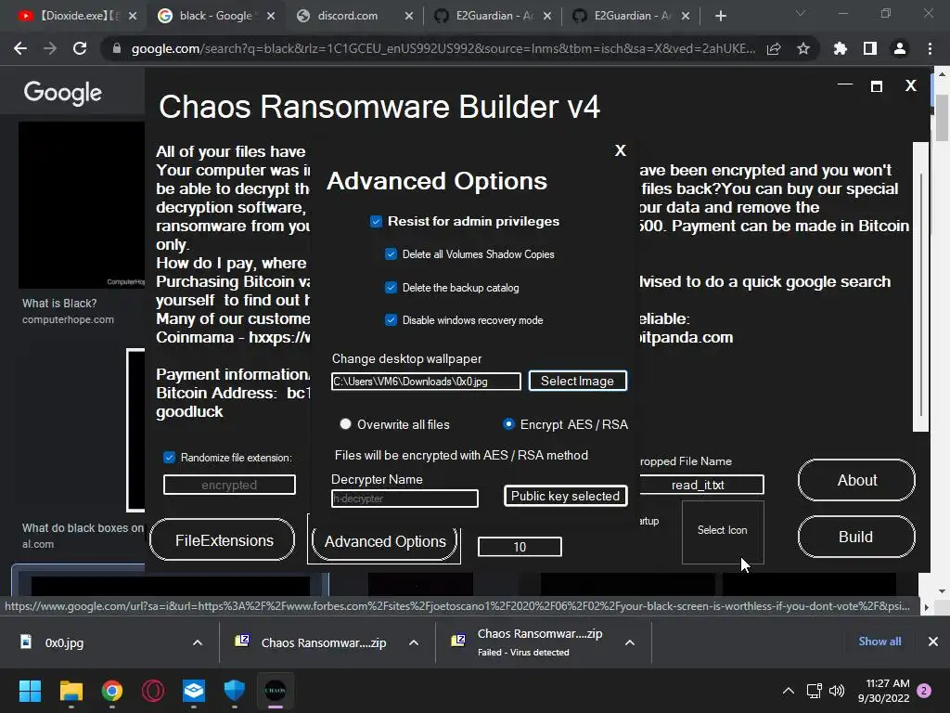This screenshot has width=950, height=713.
Task: Open the Chrome extensions puzzle icon
Action: point(841,48)
